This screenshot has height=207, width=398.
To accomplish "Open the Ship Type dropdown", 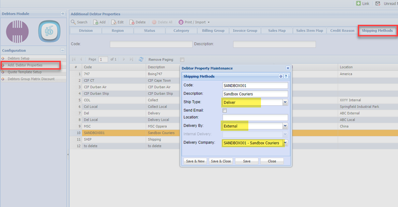I will tap(285, 102).
